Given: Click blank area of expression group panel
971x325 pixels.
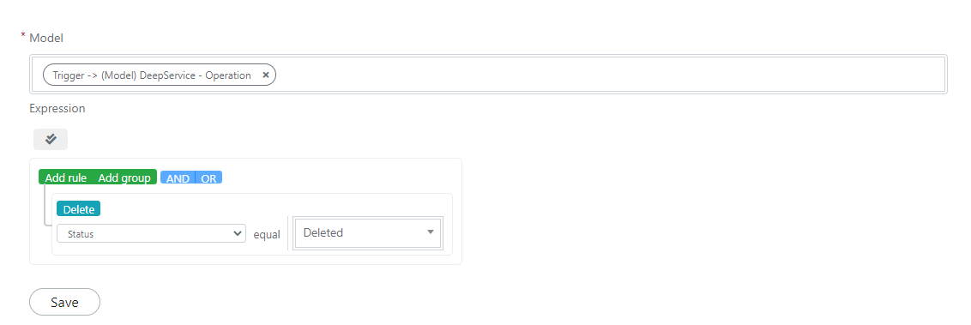Looking at the screenshot, I should click(x=341, y=177).
